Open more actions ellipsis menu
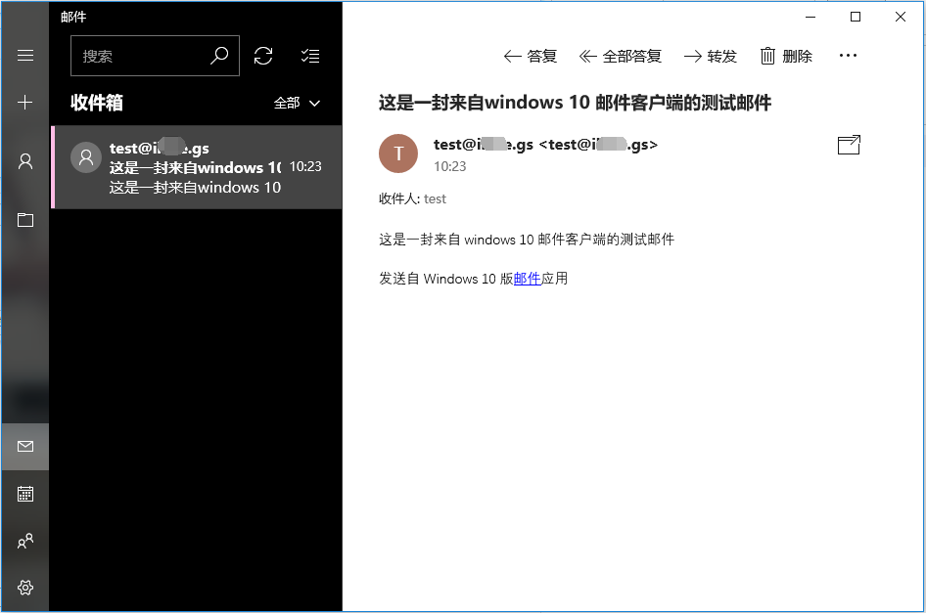This screenshot has width=926, height=613. pos(849,56)
